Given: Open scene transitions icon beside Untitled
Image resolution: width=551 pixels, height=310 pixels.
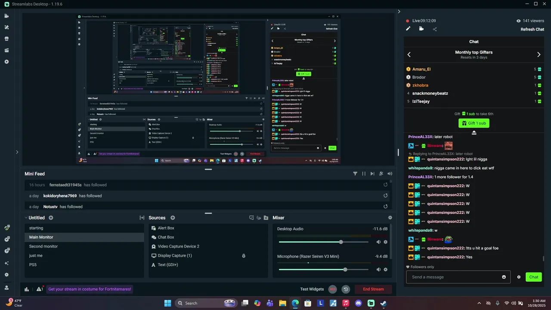Looking at the screenshot, I should point(142,218).
